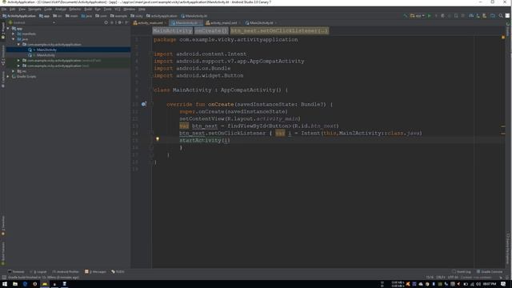This screenshot has height=288, width=512.
Task: Expand the test package node
Action: pyautogui.click(x=18, y=66)
